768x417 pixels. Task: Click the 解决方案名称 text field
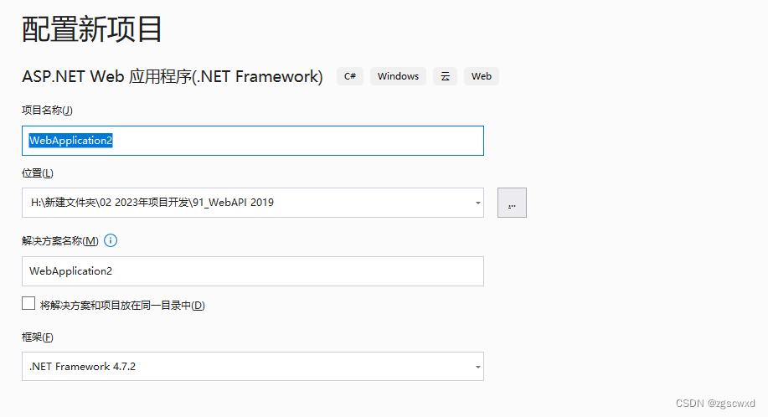251,271
